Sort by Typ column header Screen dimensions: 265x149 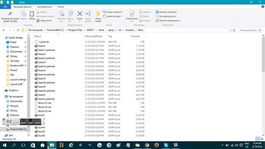point(118,36)
